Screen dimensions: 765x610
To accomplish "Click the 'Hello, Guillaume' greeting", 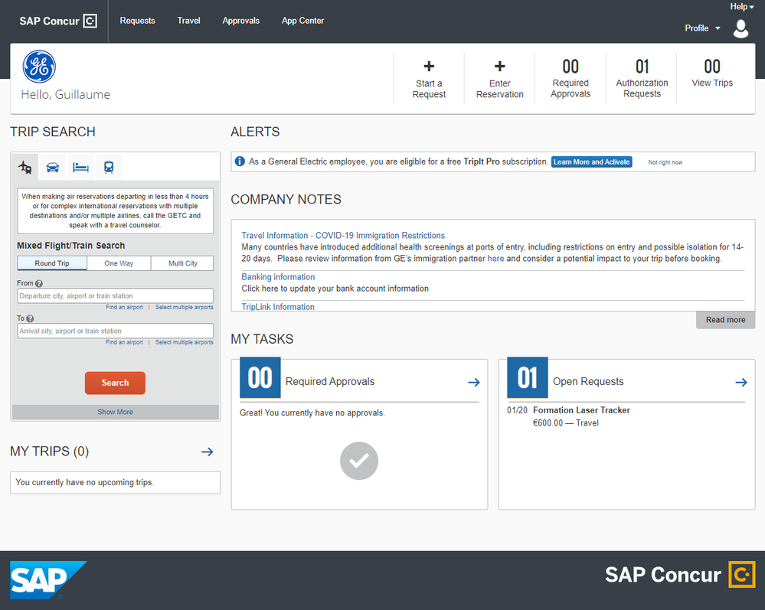I will (65, 95).
